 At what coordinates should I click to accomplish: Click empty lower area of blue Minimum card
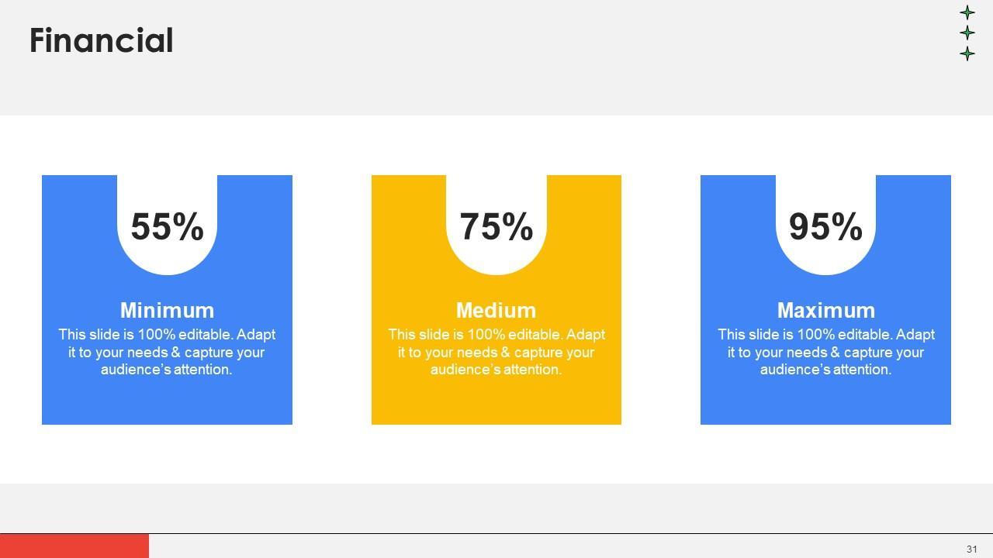pyautogui.click(x=167, y=401)
